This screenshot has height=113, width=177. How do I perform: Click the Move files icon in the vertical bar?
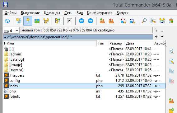[x=172, y=81]
